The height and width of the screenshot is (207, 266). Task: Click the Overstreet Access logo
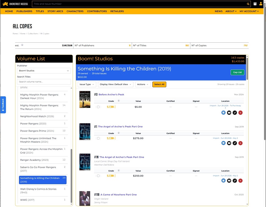pos(15,4)
